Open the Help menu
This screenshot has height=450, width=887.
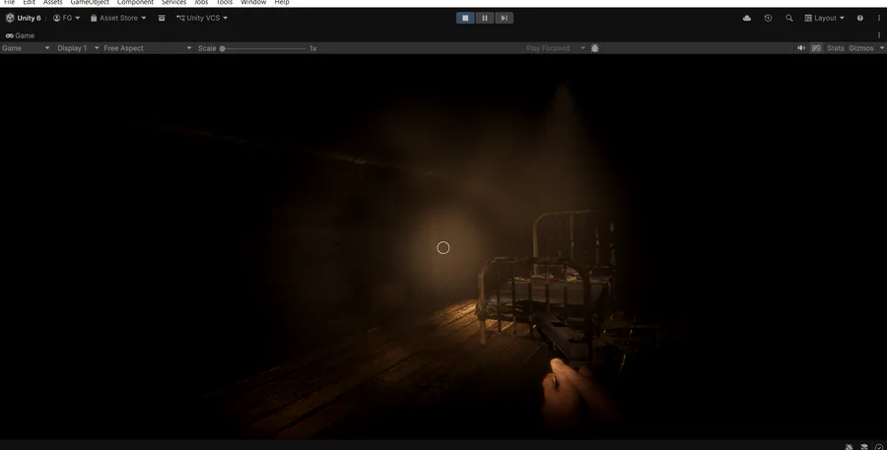(x=282, y=2)
